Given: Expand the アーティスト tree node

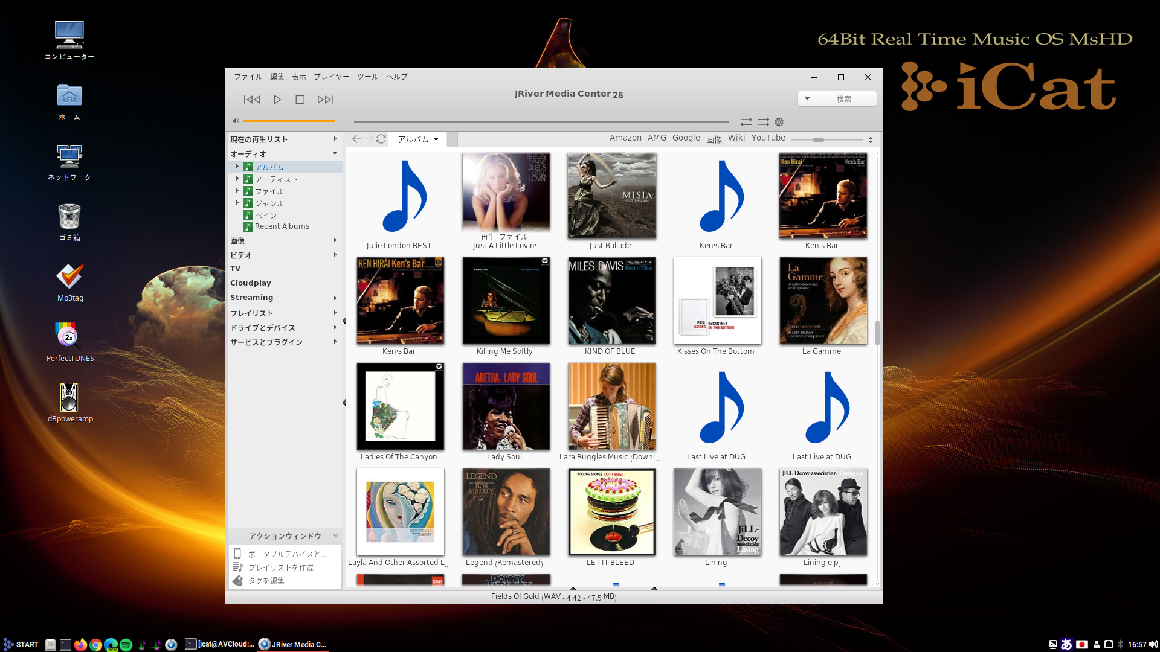Looking at the screenshot, I should click(237, 179).
